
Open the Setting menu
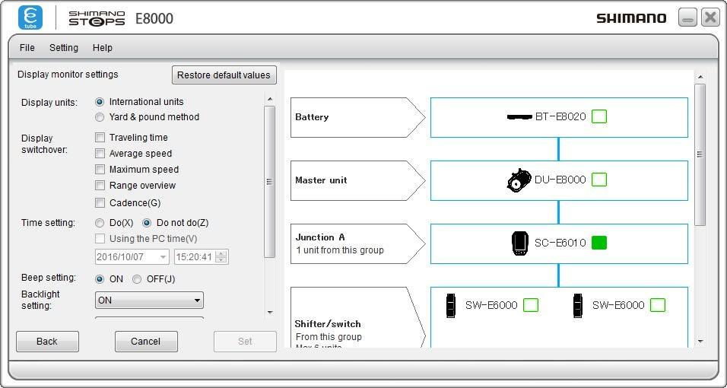(64, 48)
